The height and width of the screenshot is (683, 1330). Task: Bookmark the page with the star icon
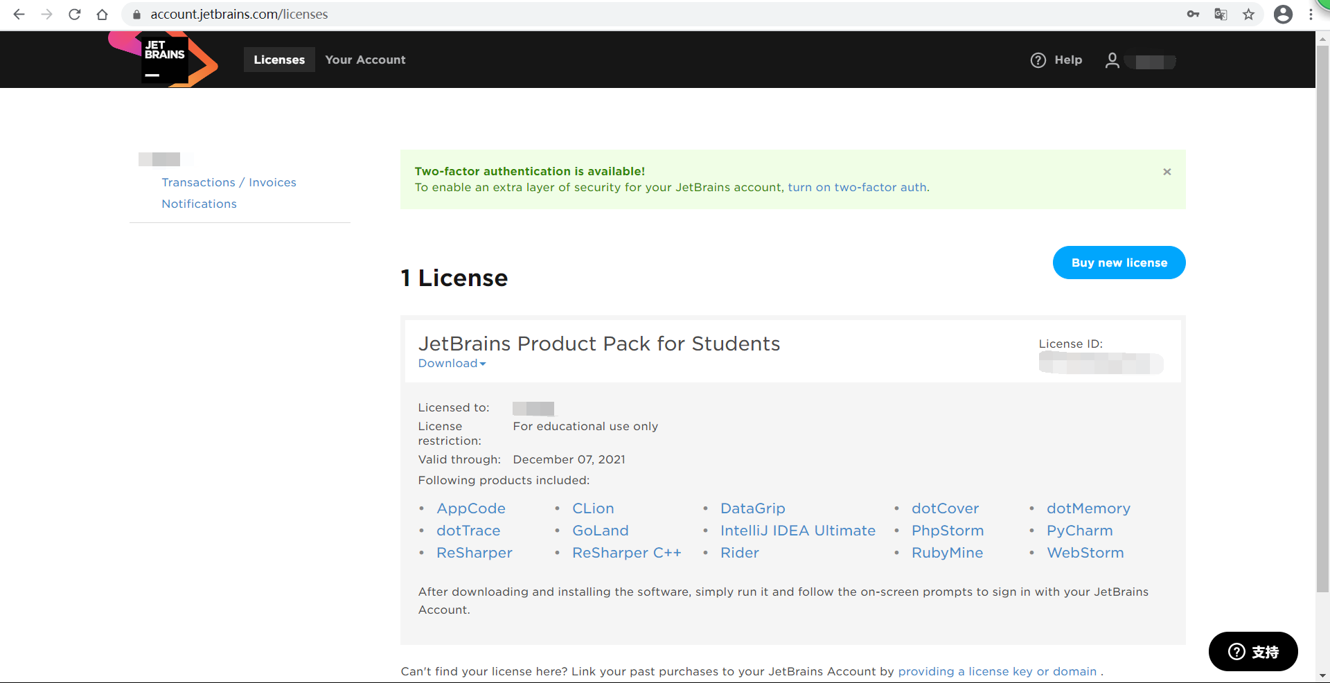(x=1248, y=15)
